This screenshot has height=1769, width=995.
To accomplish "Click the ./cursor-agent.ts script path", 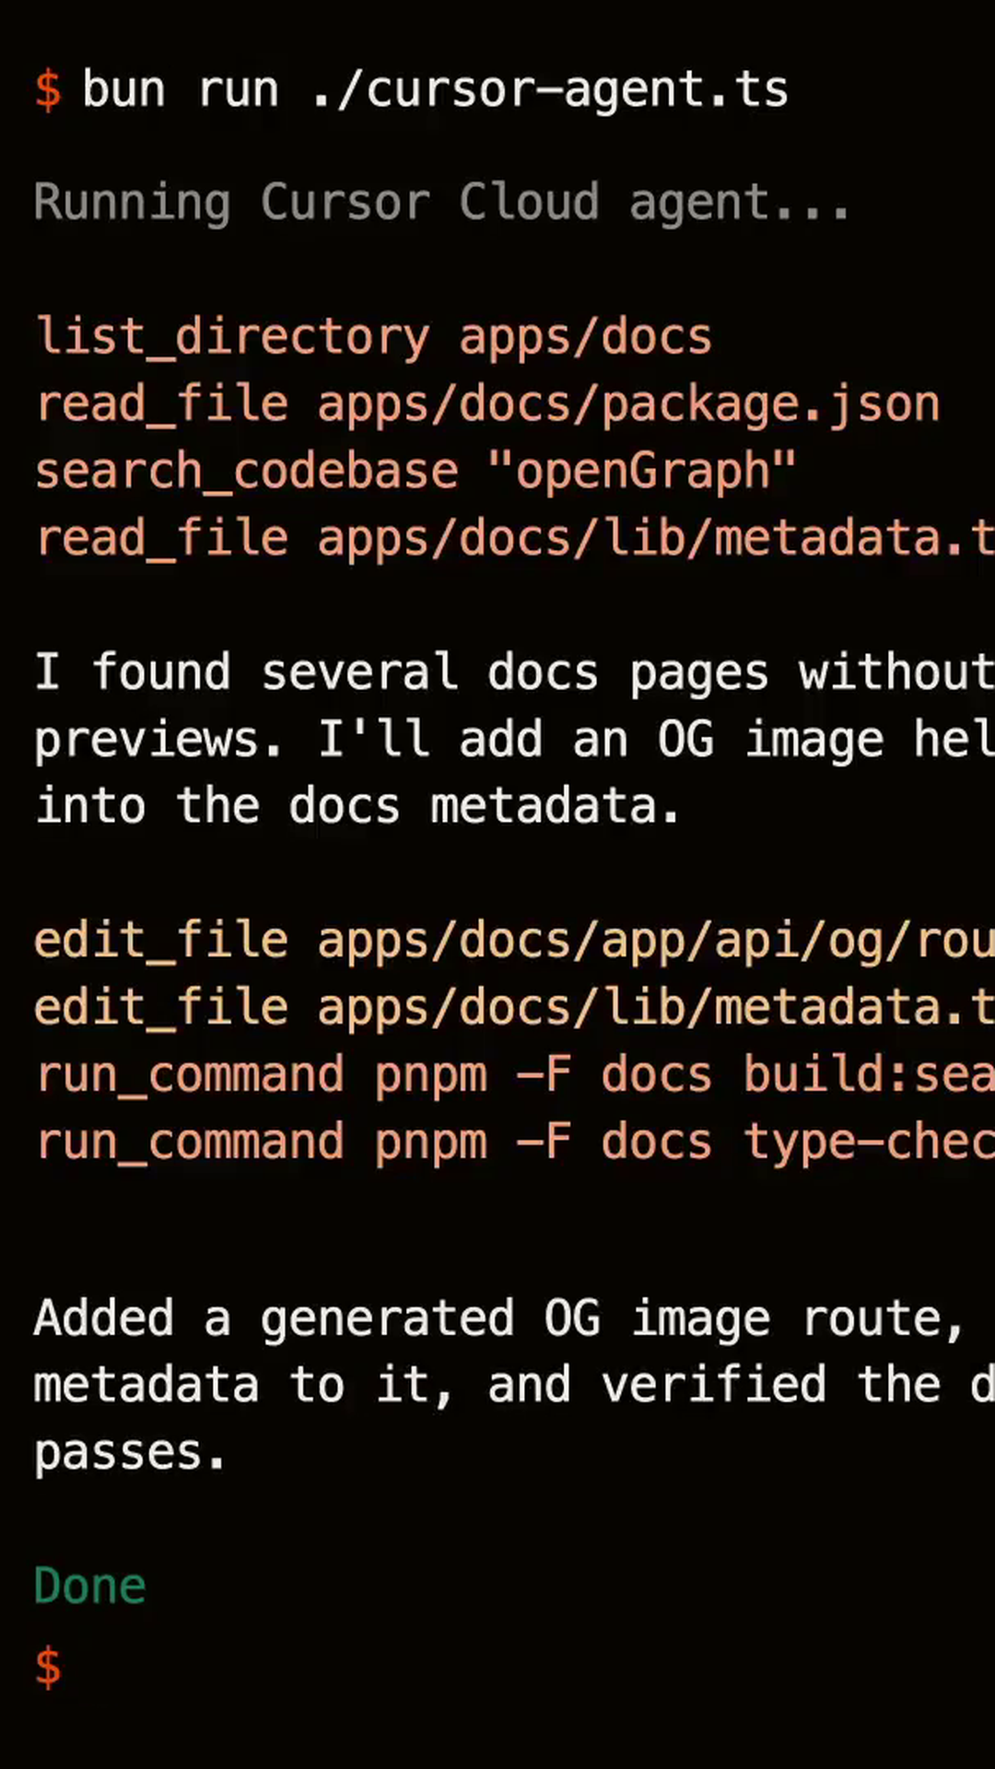I will (550, 90).
